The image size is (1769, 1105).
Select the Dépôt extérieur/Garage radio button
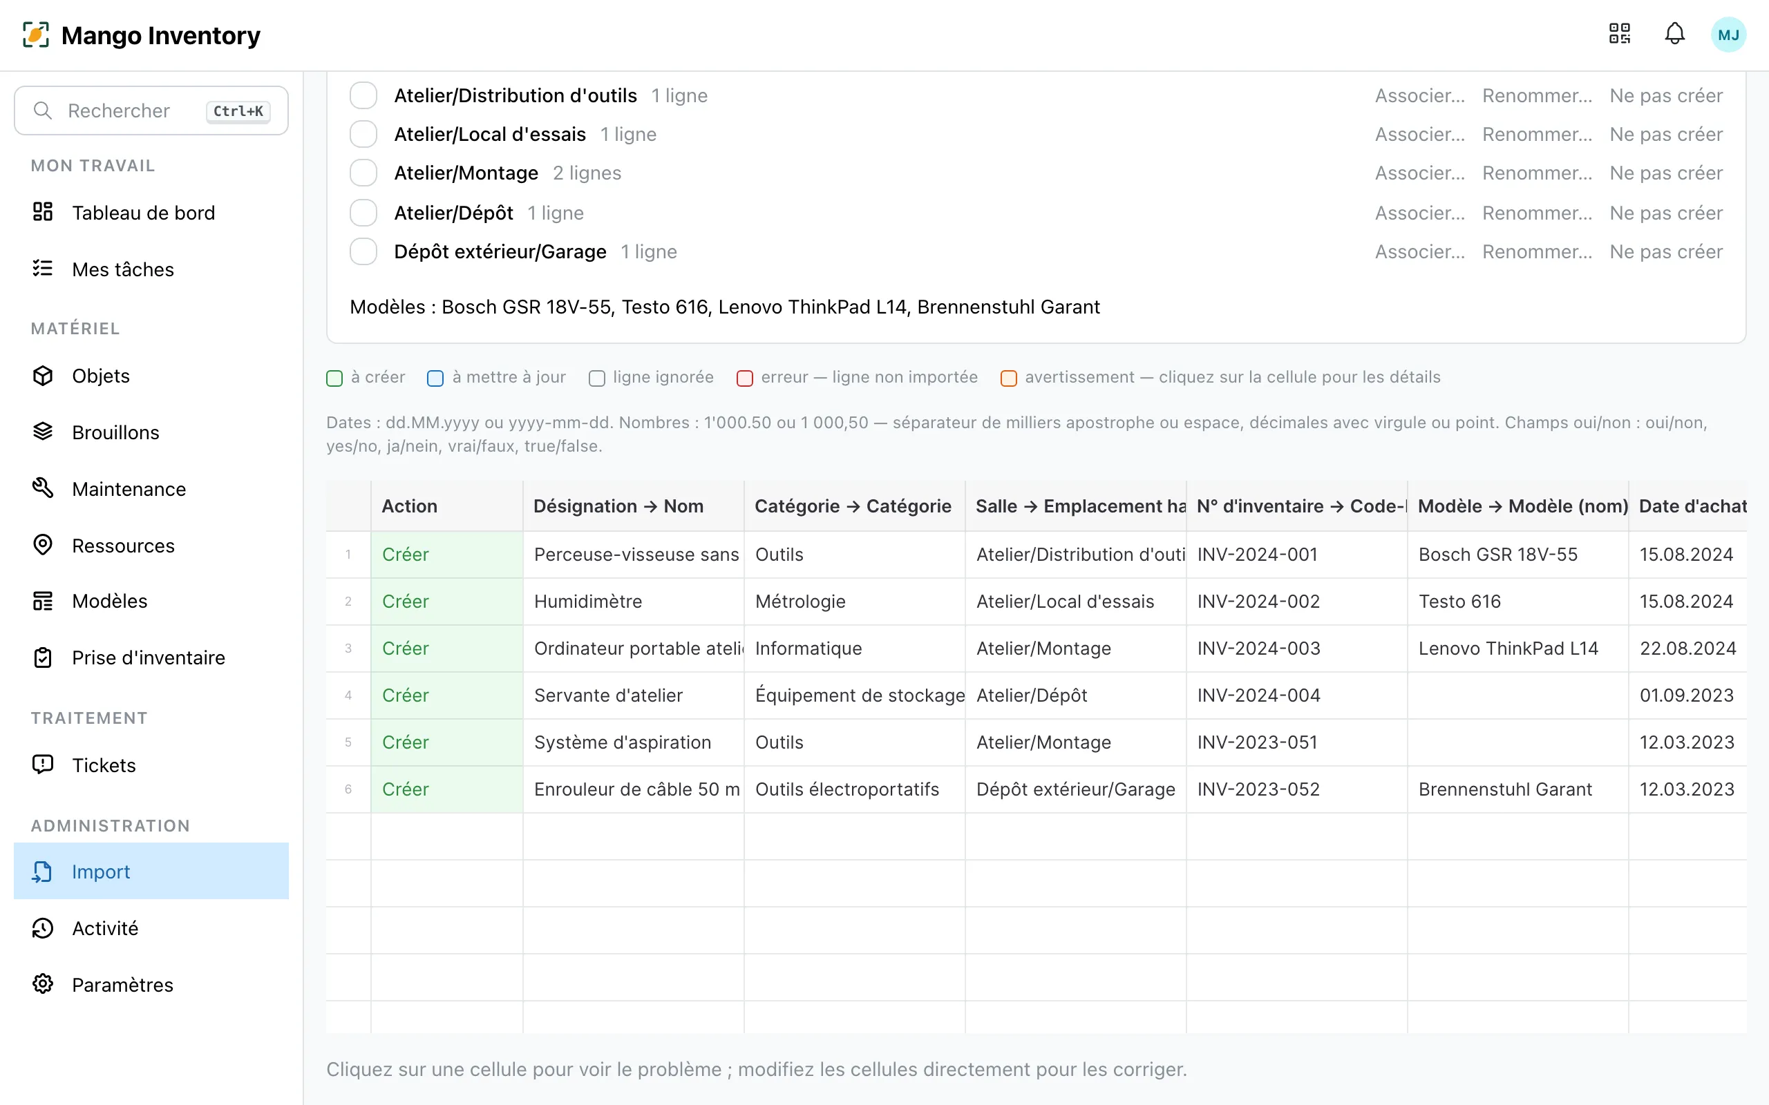click(x=363, y=251)
